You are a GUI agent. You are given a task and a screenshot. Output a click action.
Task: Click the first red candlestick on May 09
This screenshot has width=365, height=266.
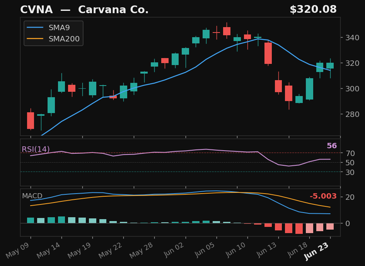click(x=31, y=120)
